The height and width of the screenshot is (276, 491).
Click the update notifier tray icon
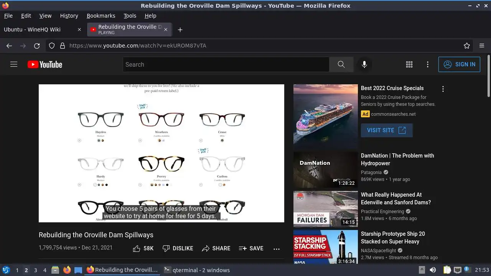click(467, 269)
